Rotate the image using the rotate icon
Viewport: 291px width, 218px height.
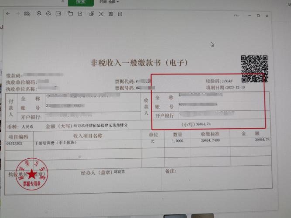(x=70, y=14)
